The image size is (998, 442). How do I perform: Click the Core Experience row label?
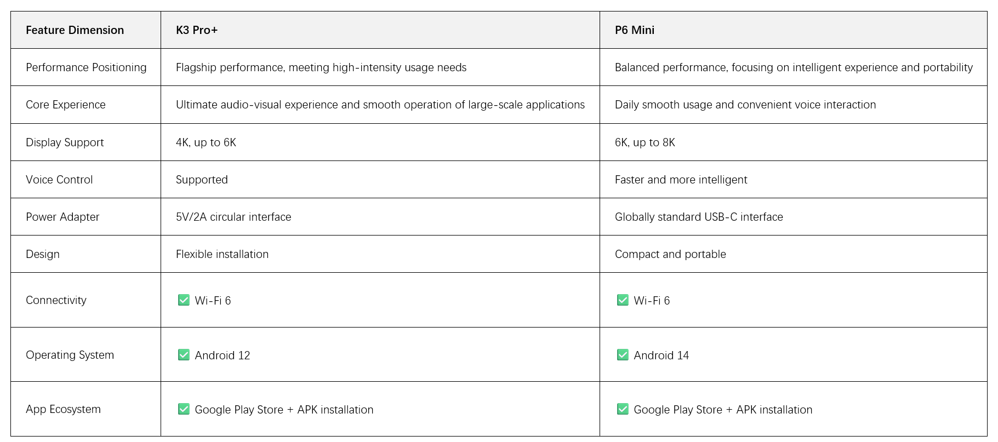click(x=66, y=105)
